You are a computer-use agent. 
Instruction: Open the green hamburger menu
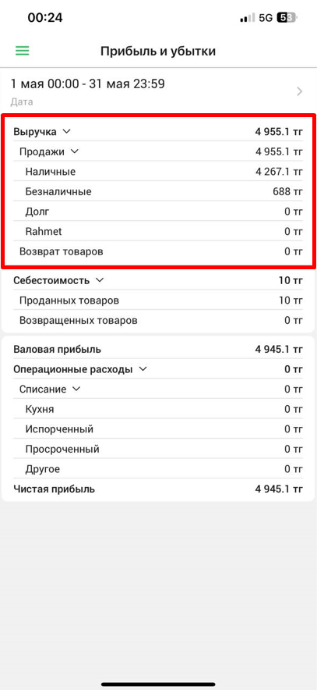22,51
